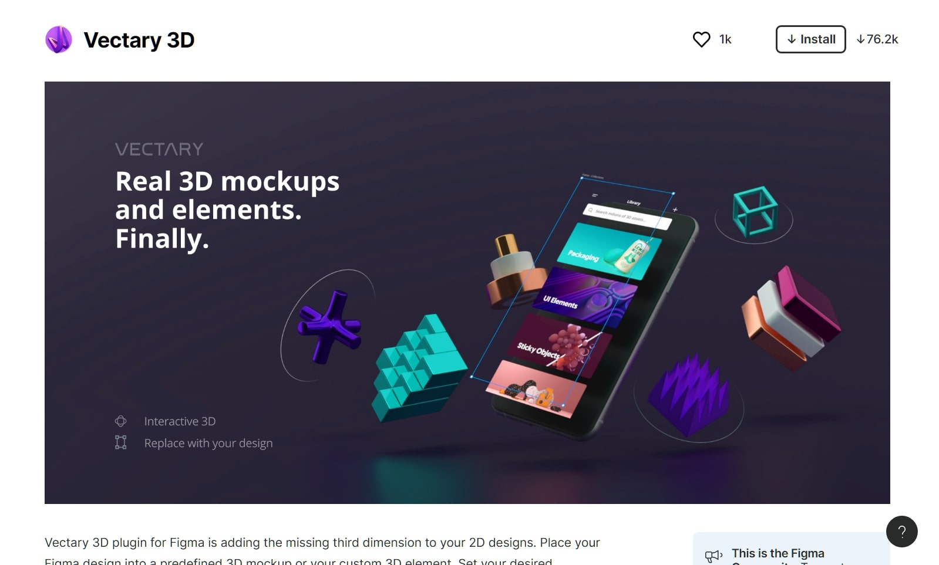
Task: Click the purple cross-shaped 3D object
Action: pyautogui.click(x=329, y=326)
